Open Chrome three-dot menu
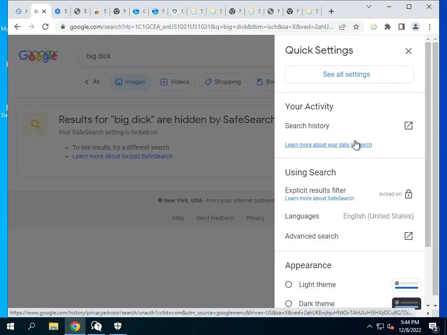 (430, 27)
